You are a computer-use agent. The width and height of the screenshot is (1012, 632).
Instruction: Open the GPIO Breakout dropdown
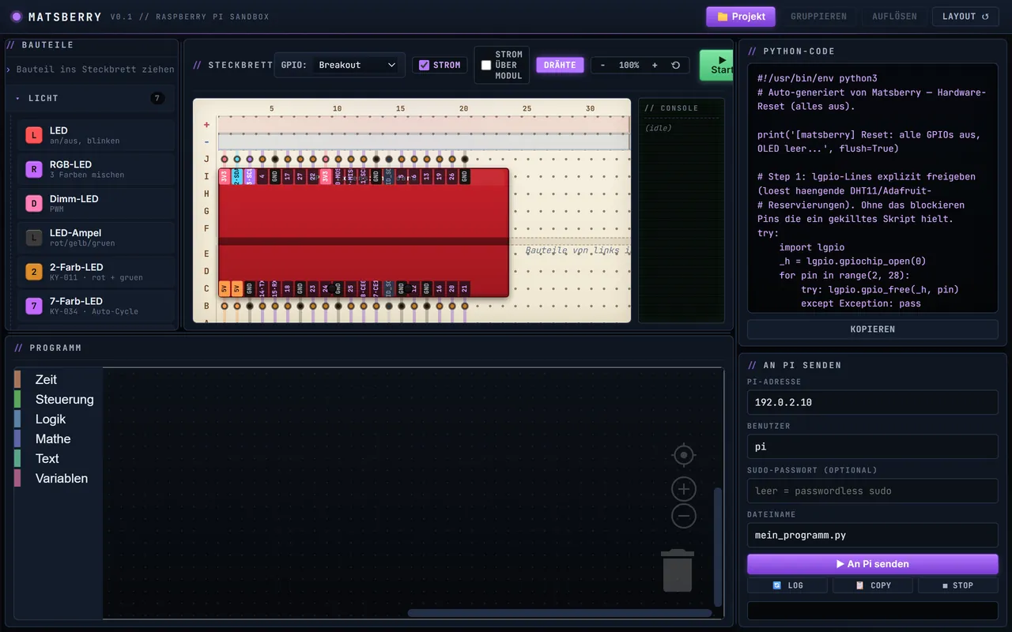click(x=358, y=65)
